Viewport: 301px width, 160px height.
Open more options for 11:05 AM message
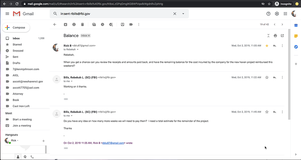click(x=282, y=46)
